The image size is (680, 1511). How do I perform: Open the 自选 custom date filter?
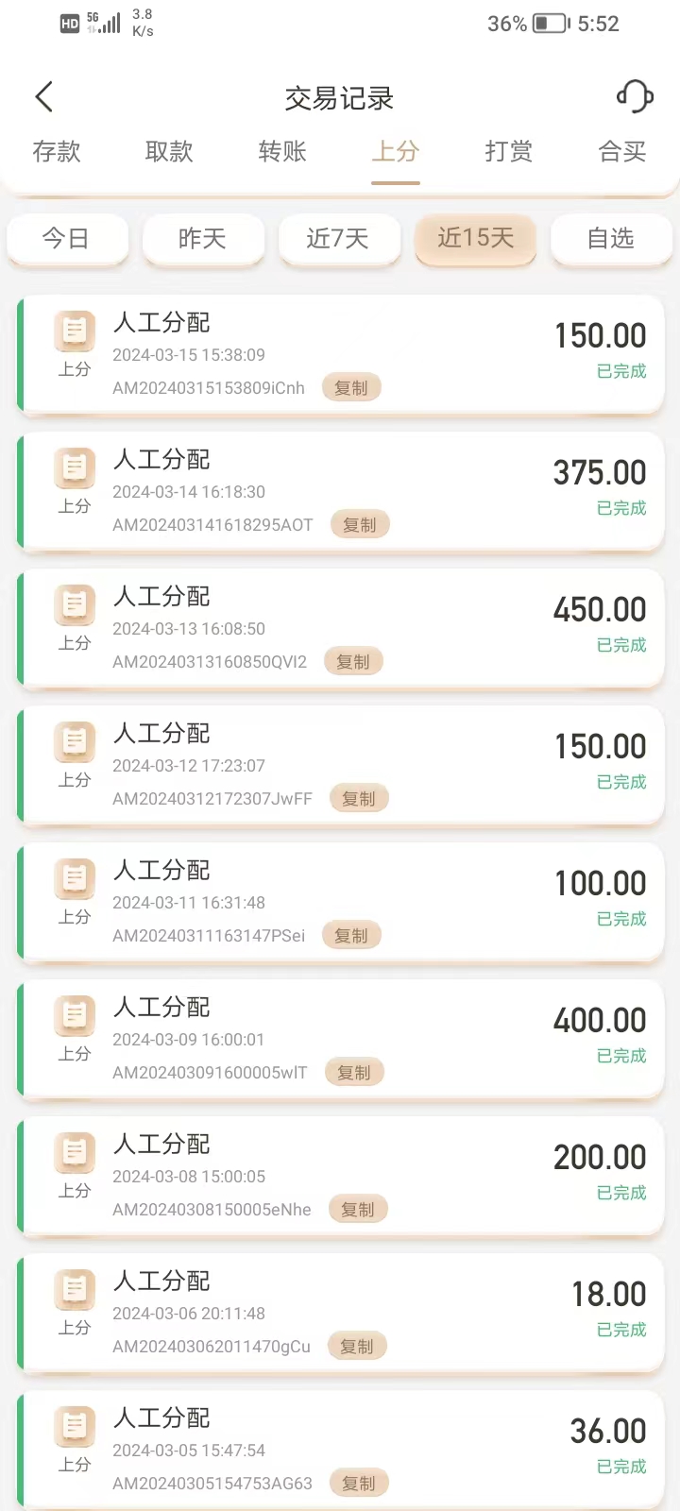[x=611, y=239]
